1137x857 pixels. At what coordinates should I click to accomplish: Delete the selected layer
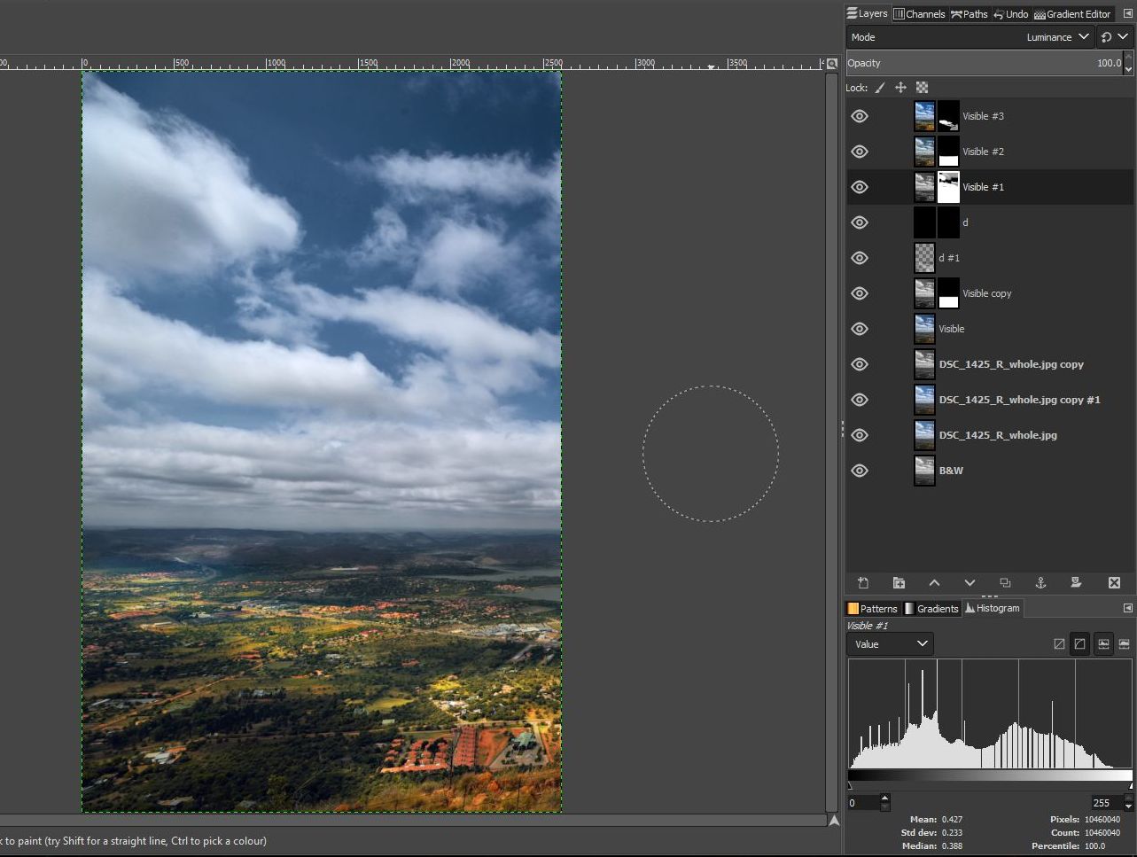pyautogui.click(x=1114, y=582)
